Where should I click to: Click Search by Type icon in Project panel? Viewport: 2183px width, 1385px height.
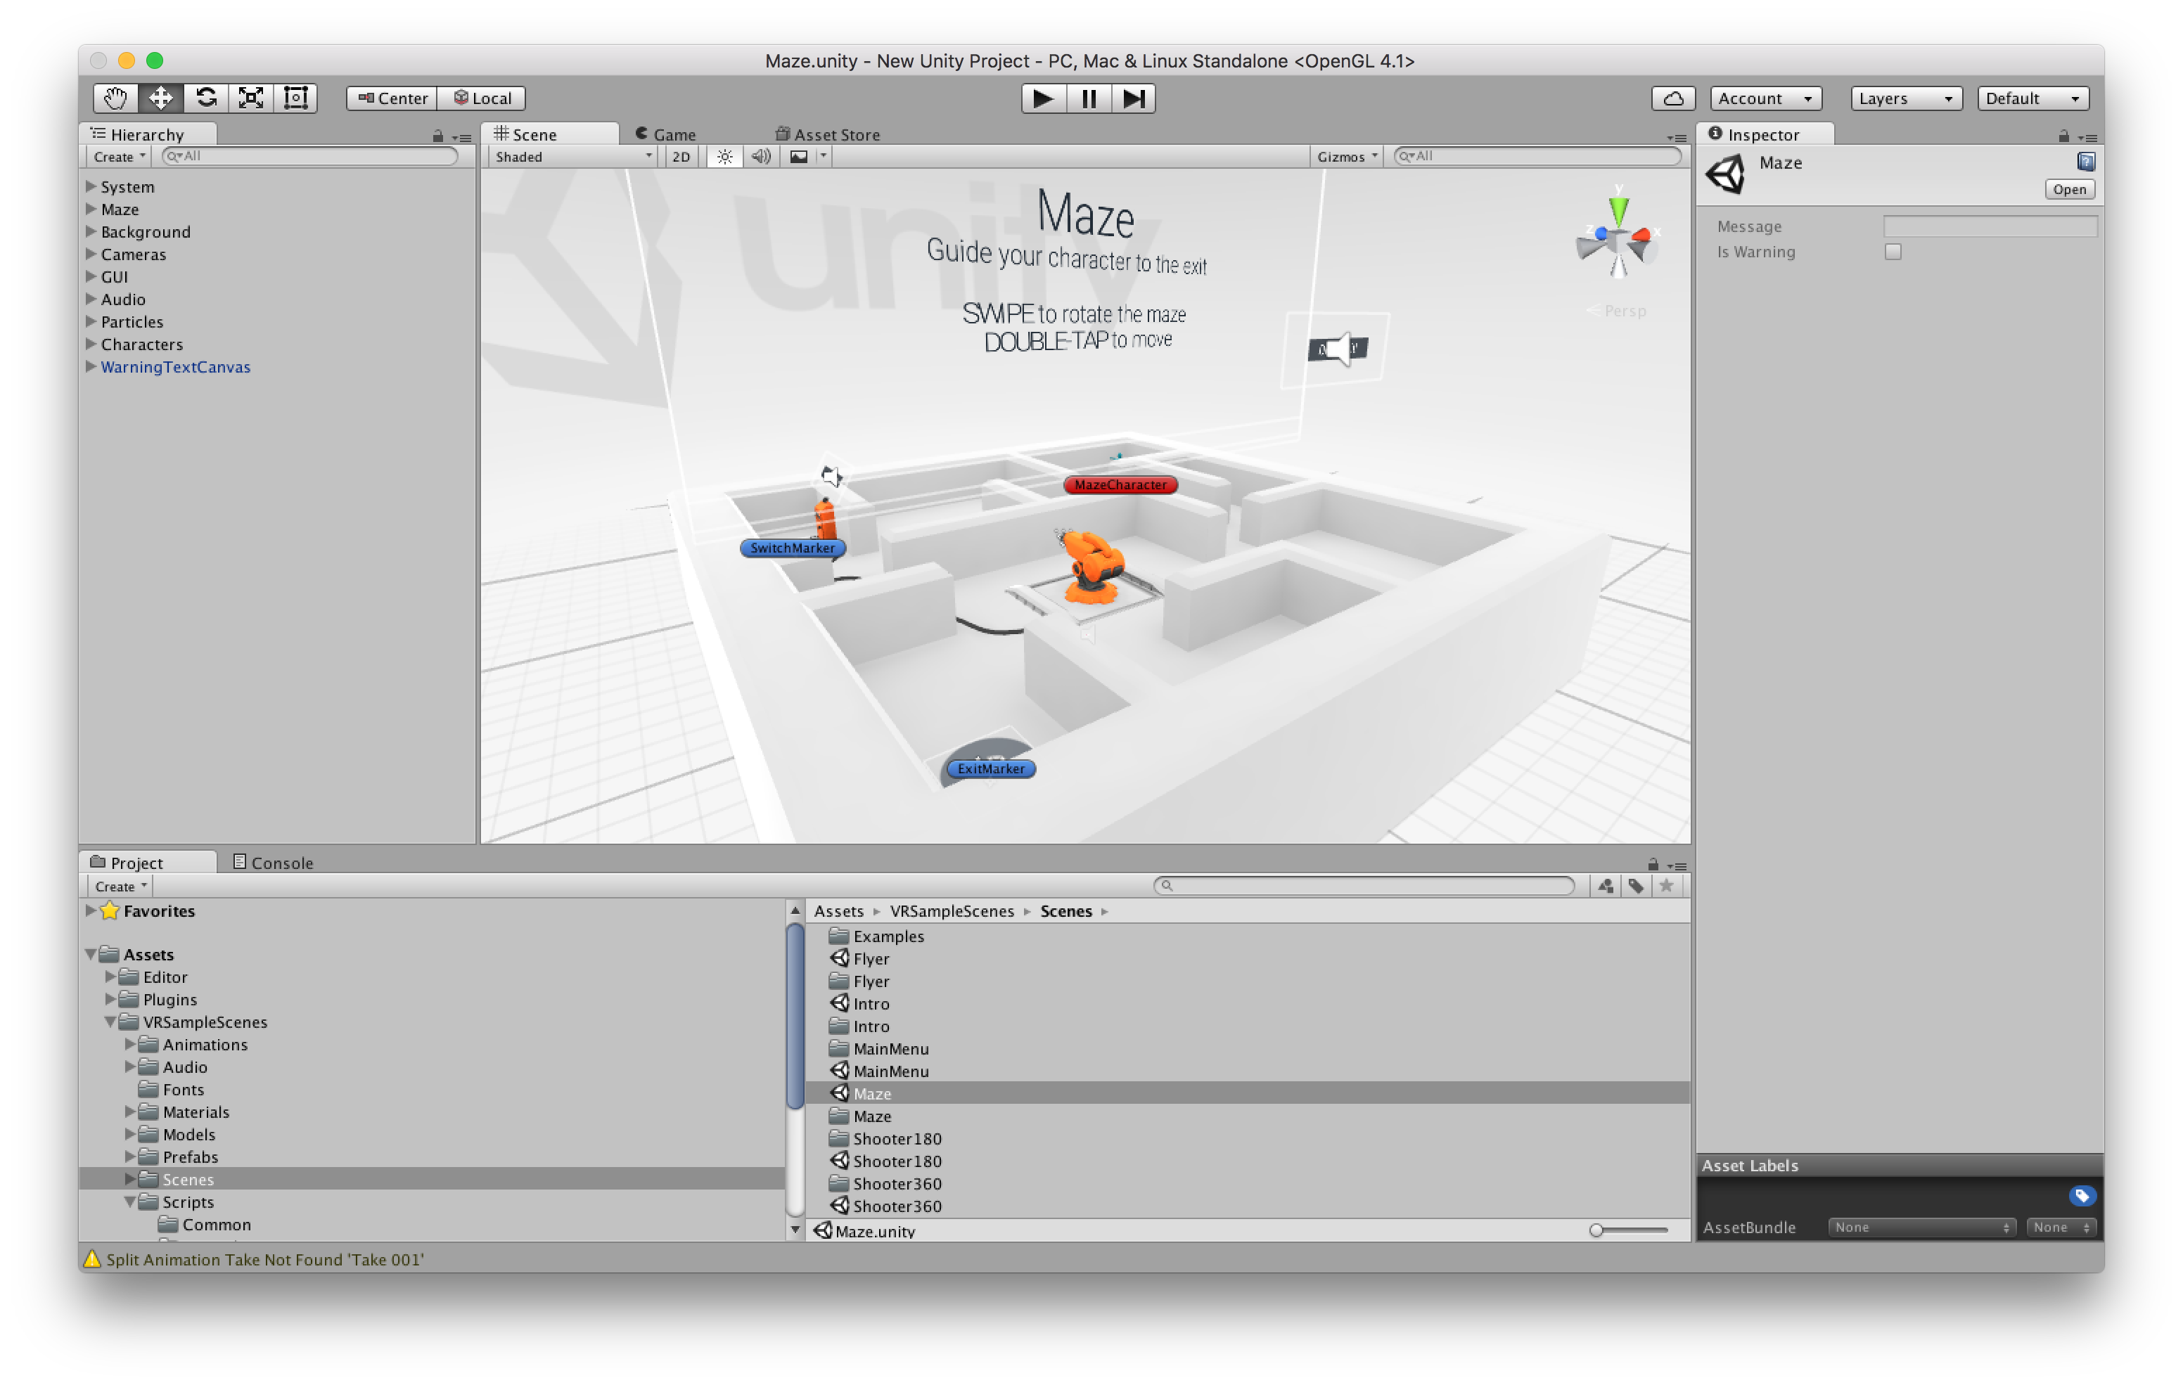[1606, 886]
